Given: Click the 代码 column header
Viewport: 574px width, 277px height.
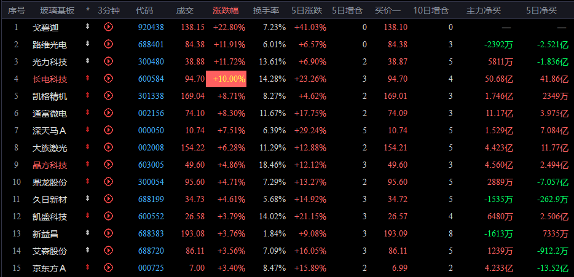Looking at the screenshot, I should click(x=144, y=10).
